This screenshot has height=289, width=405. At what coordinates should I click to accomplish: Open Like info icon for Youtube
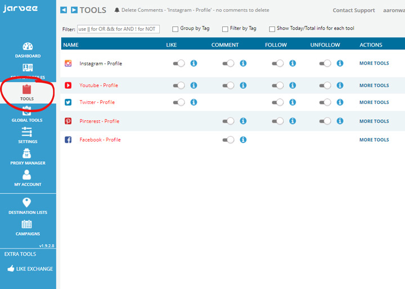193,85
